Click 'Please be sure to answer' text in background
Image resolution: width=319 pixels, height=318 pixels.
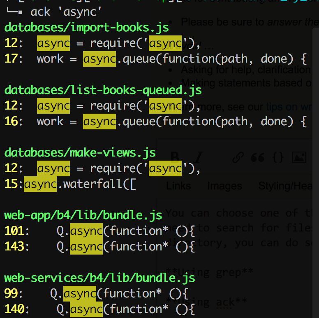(x=250, y=22)
